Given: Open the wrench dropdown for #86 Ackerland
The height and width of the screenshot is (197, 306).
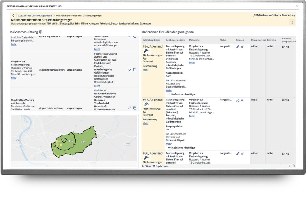Looking at the screenshot, I should (x=146, y=158).
